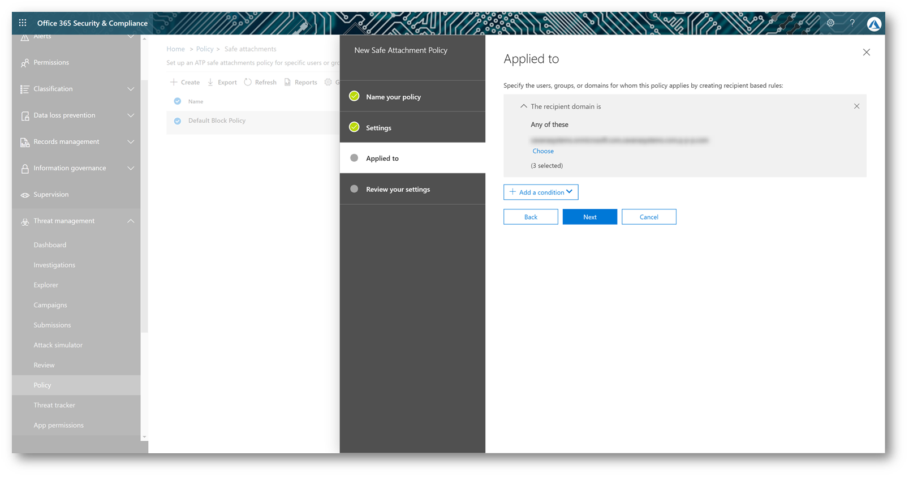This screenshot has width=909, height=477.
Task: Click the gear icon after Reports
Action: click(328, 82)
